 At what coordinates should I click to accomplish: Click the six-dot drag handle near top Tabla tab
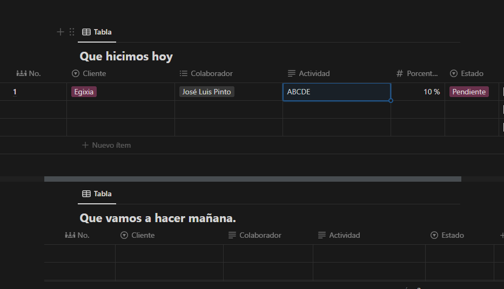click(x=72, y=32)
